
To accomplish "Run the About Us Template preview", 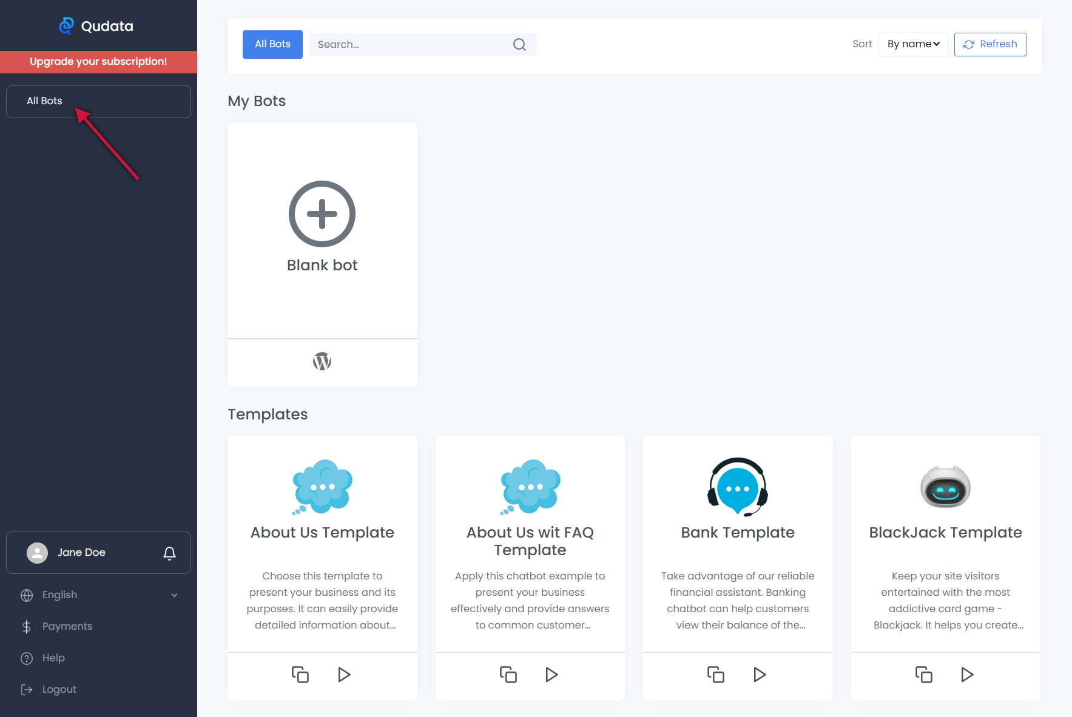I will pyautogui.click(x=344, y=675).
